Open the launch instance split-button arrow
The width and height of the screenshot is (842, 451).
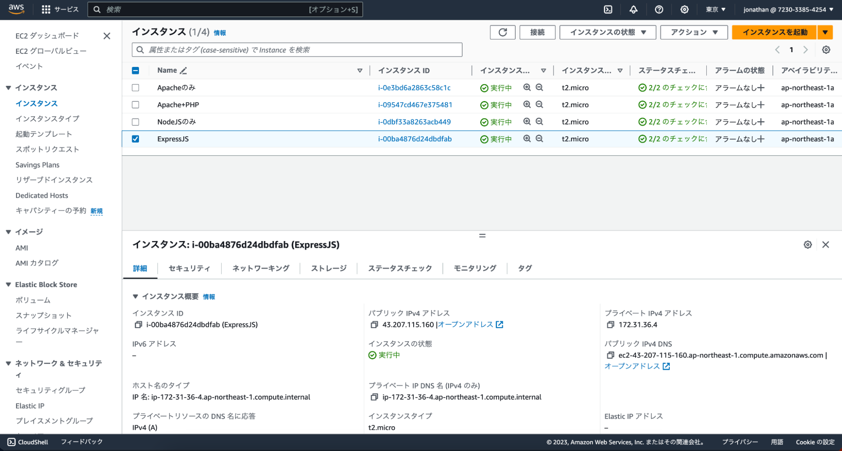point(825,32)
